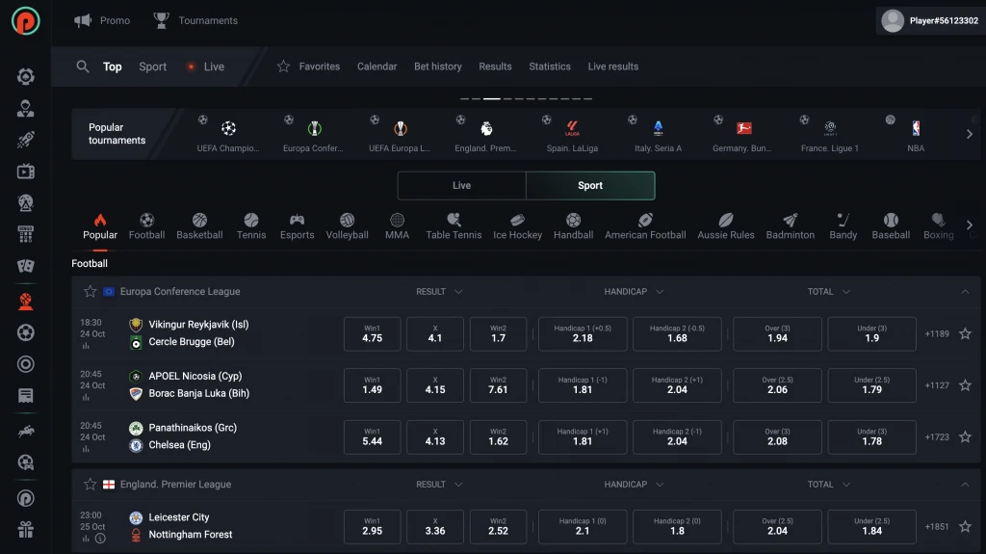This screenshot has height=554, width=986.
Task: Bet on Win1 4.75 for Vikingur
Action: point(372,334)
